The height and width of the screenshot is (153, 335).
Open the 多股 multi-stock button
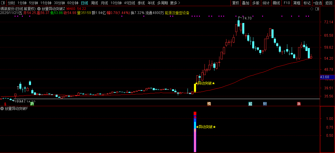(256, 3)
